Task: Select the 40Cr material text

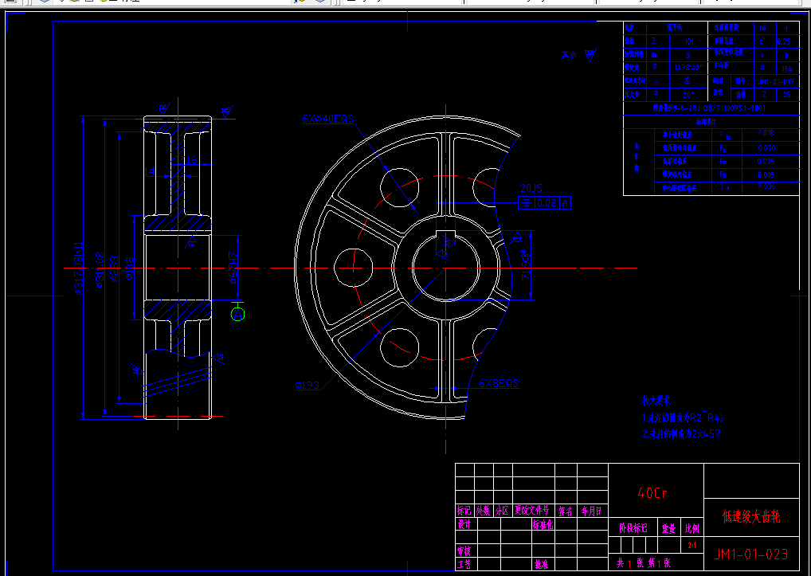Action: (652, 493)
